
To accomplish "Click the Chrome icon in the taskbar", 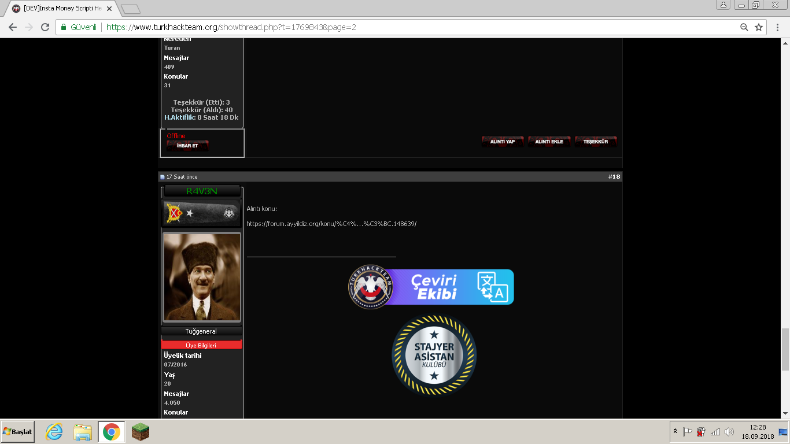I will [112, 432].
